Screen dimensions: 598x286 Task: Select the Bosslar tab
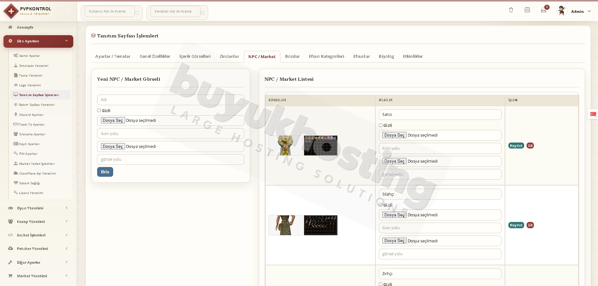click(x=292, y=57)
